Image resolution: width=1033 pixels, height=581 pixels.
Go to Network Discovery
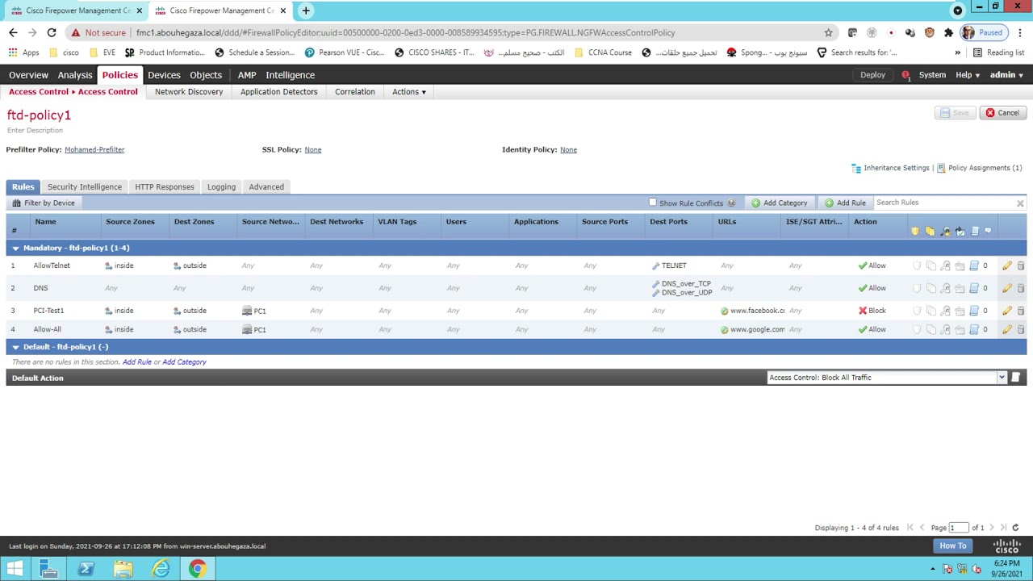pyautogui.click(x=189, y=92)
